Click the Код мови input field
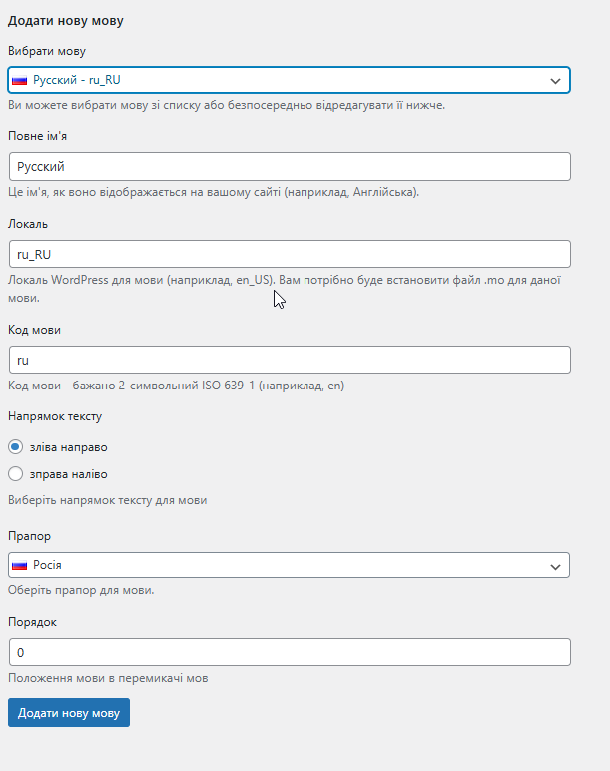 click(289, 360)
